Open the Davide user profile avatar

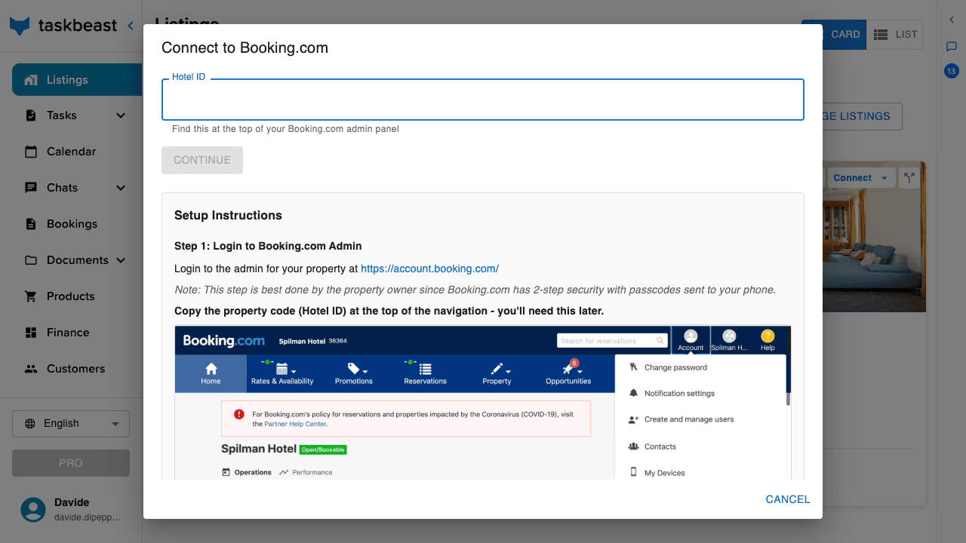click(33, 510)
